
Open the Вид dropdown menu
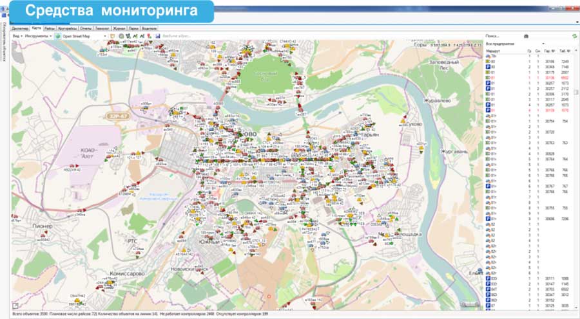[x=17, y=37]
